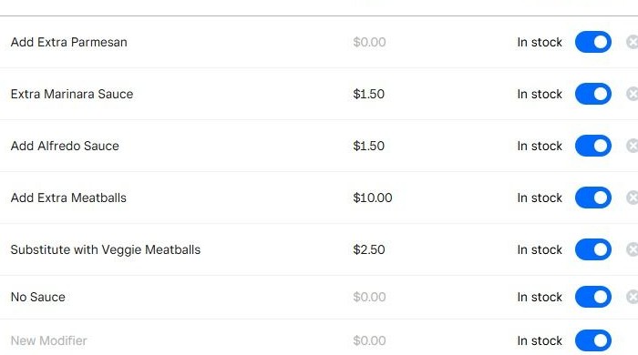The image size is (638, 355).
Task: Delete the Extra Marinara Sauce modifier
Action: [x=633, y=94]
